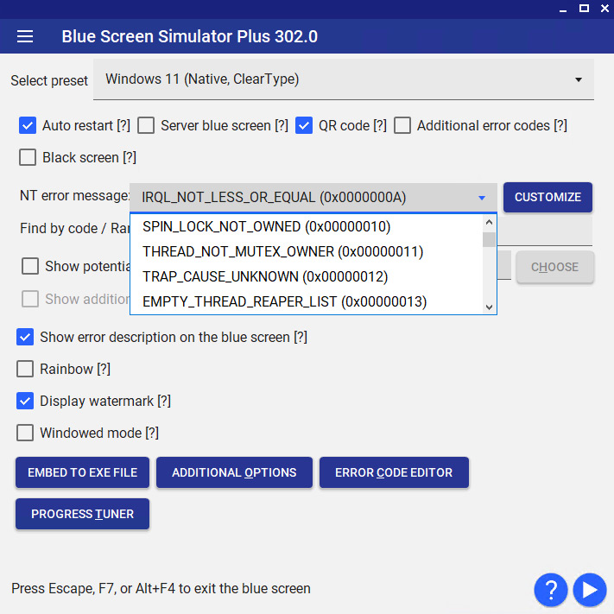Click the [?] help next to Windowed mode
The image size is (614, 614).
tap(152, 434)
